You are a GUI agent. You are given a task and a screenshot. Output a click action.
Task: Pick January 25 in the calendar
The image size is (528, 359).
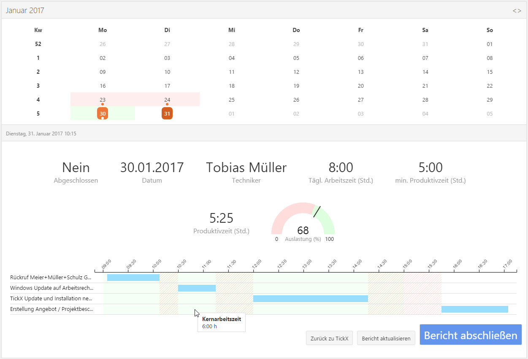(x=232, y=100)
